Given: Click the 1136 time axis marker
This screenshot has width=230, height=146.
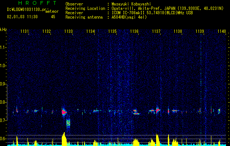Looking at the screenshot, I should click(x=134, y=31).
